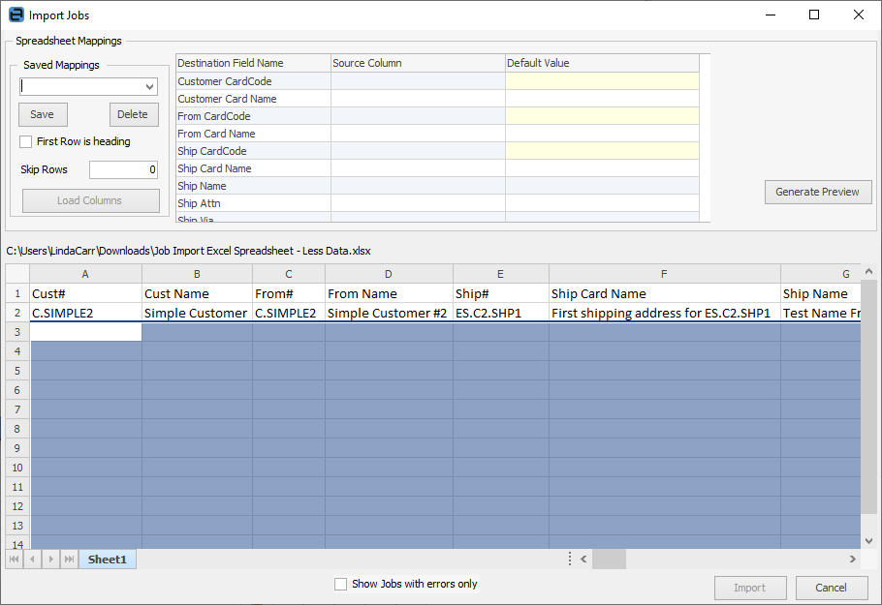Check Show Jobs with errors only

(x=340, y=584)
